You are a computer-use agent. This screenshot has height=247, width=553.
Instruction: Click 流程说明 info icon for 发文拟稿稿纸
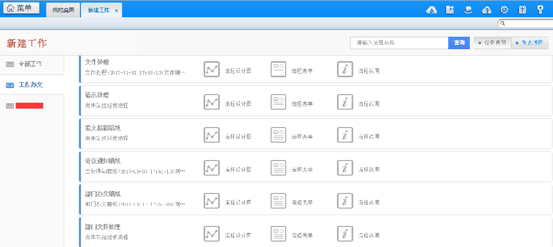[345, 135]
